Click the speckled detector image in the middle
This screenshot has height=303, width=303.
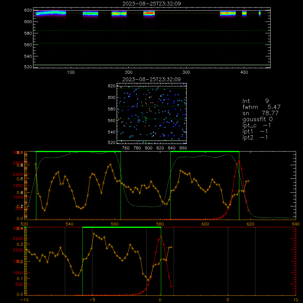point(152,113)
